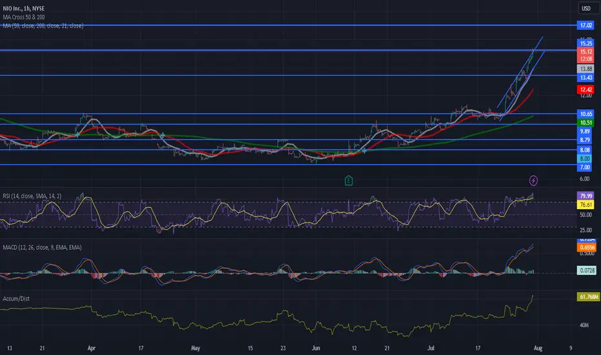
Task: Click the Jul date on time axis
Action: coord(431,349)
